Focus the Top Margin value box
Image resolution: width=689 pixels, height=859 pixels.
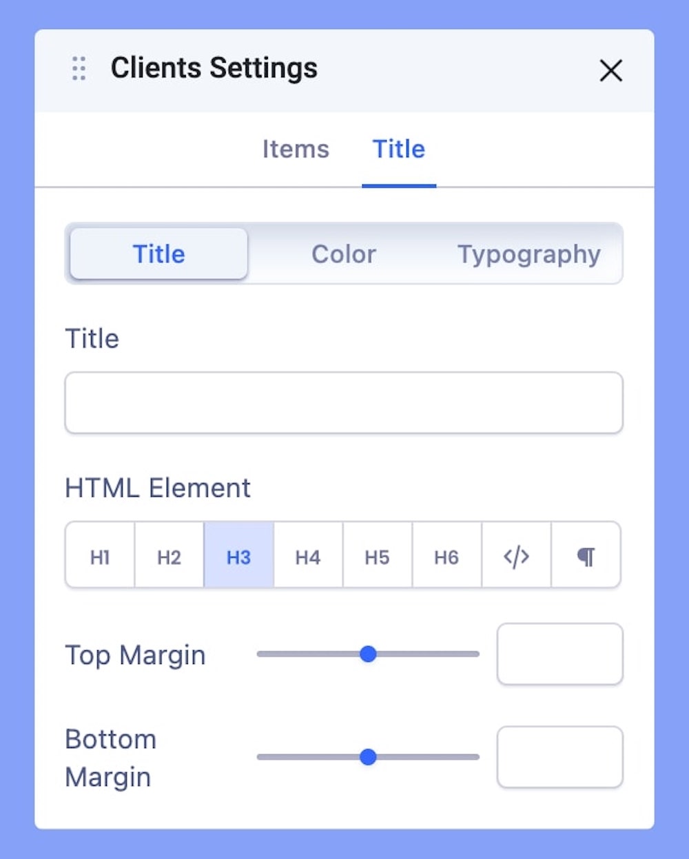pos(559,654)
